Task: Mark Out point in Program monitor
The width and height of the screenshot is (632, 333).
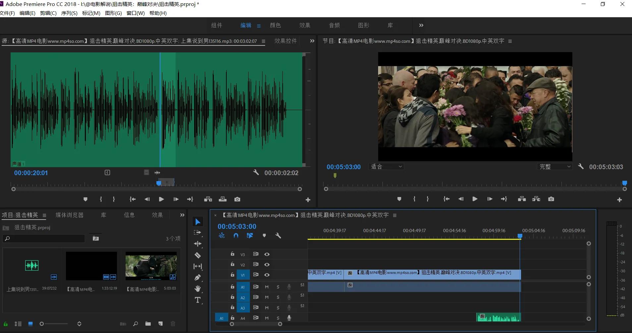Action: [x=428, y=199]
